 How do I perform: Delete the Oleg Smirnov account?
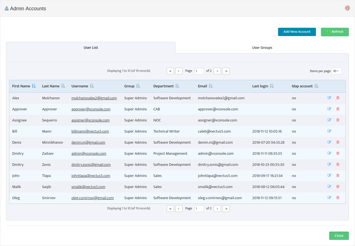click(338, 198)
